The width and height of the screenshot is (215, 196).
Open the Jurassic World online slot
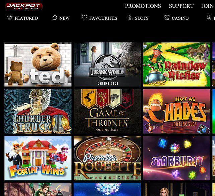tap(107, 64)
